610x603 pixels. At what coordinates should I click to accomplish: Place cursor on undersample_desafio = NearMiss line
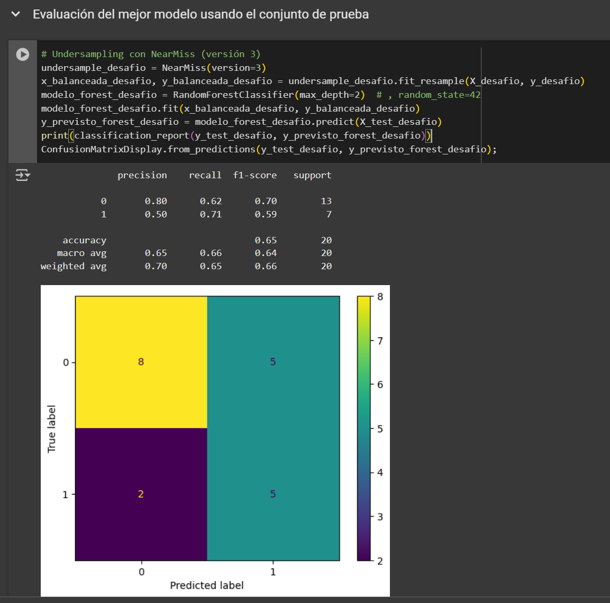(153, 68)
